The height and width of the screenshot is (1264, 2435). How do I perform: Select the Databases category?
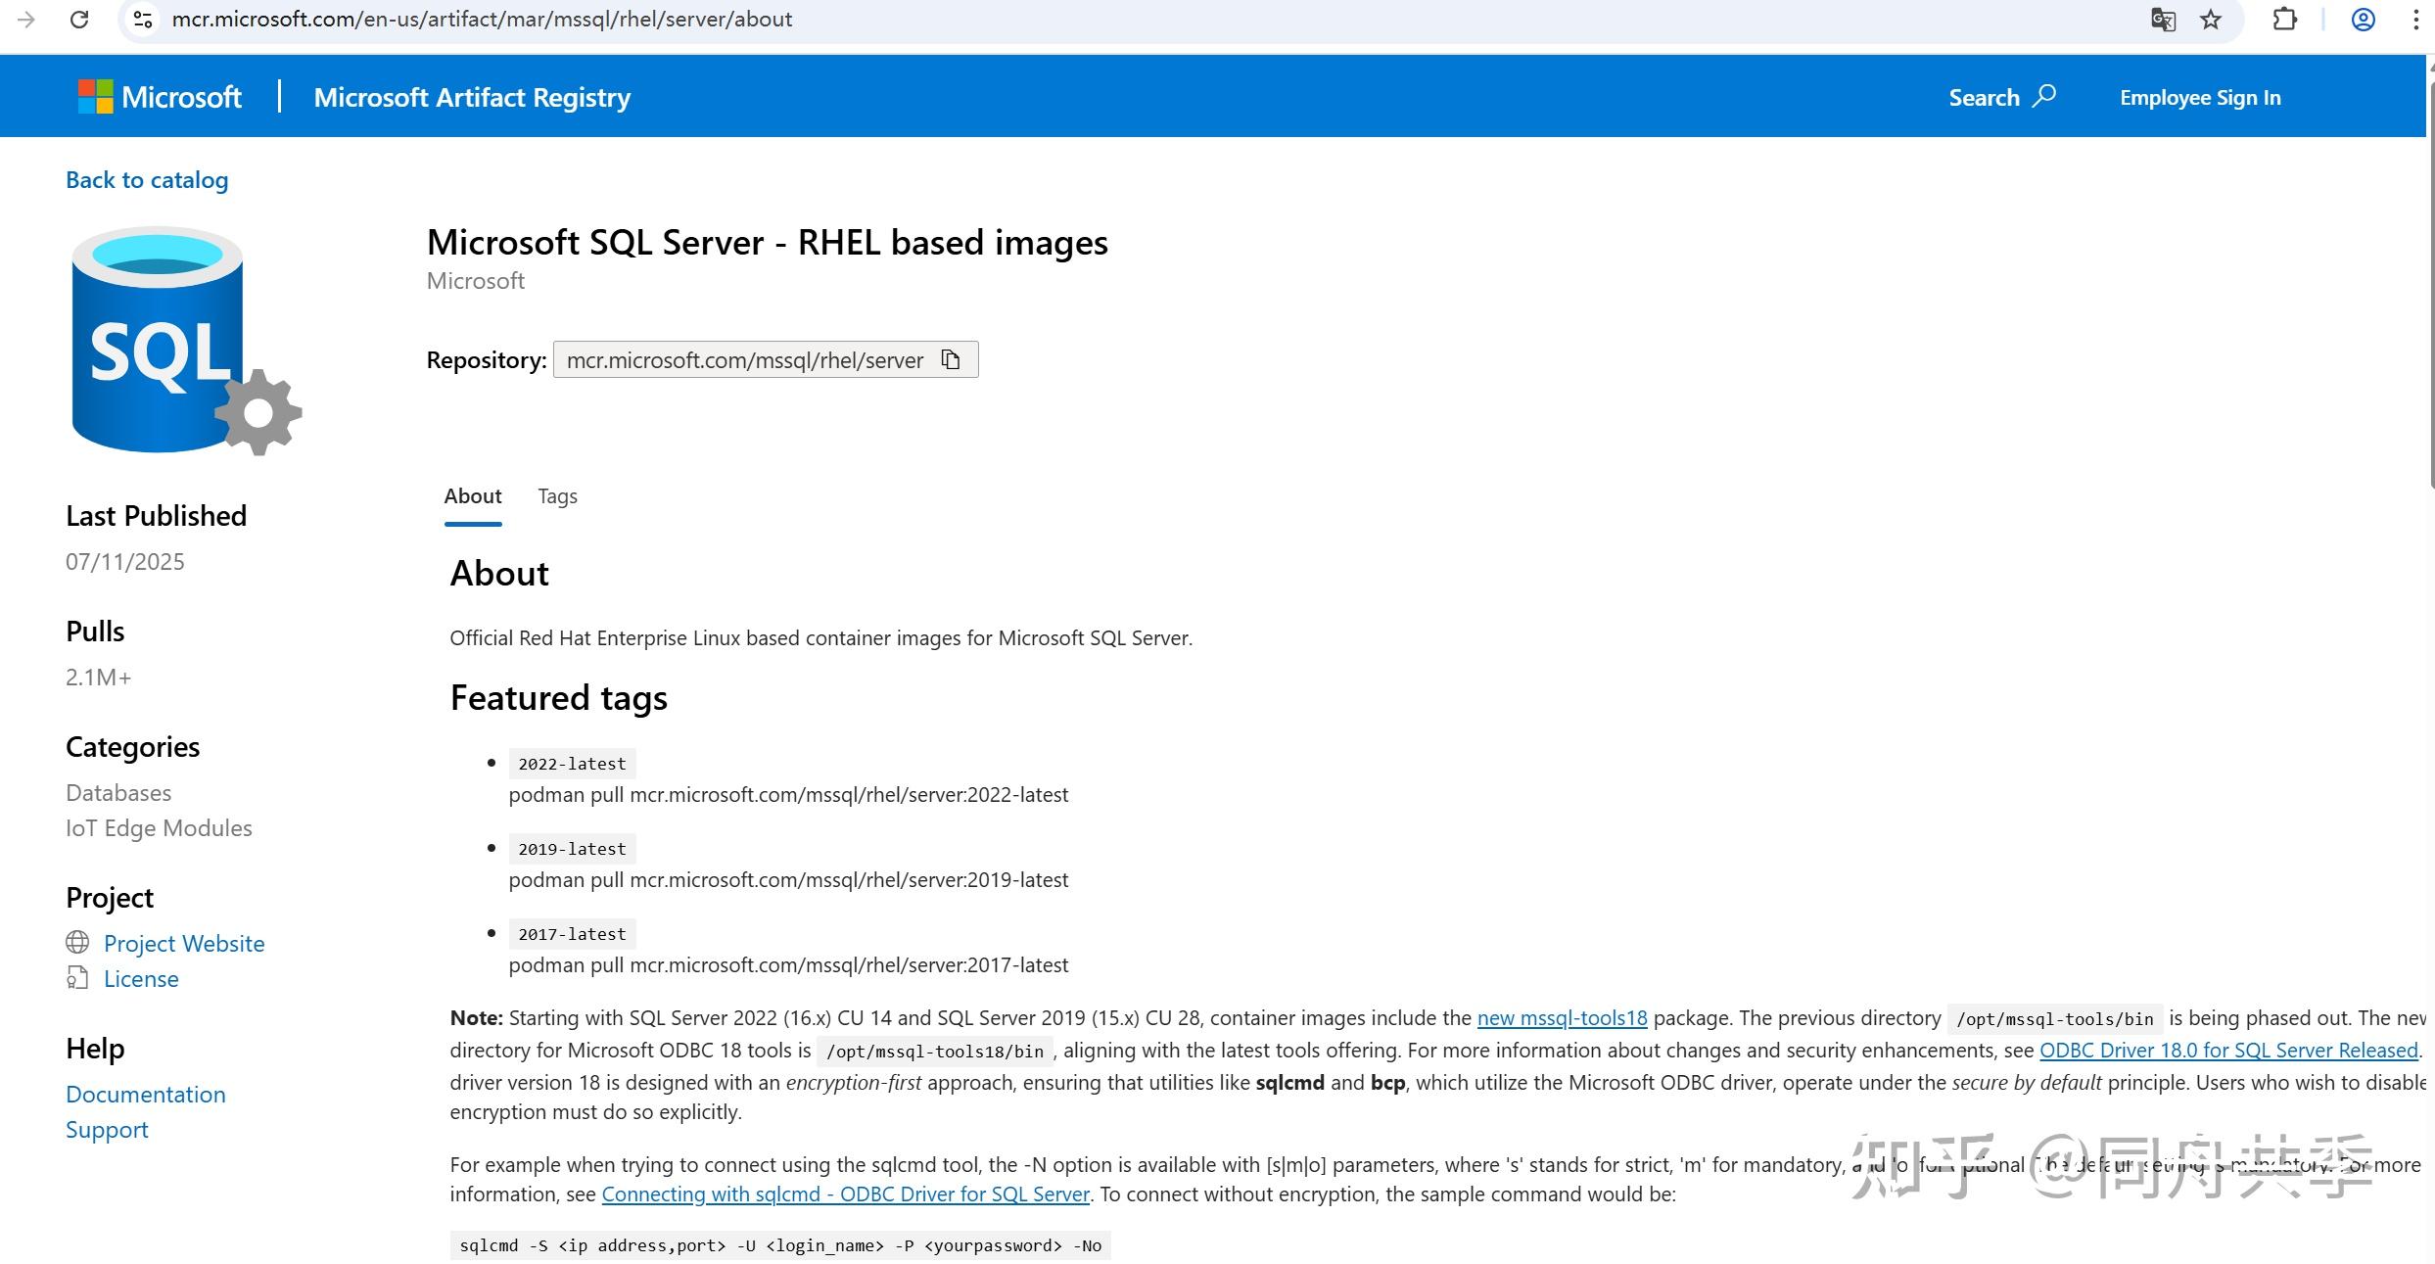117,792
